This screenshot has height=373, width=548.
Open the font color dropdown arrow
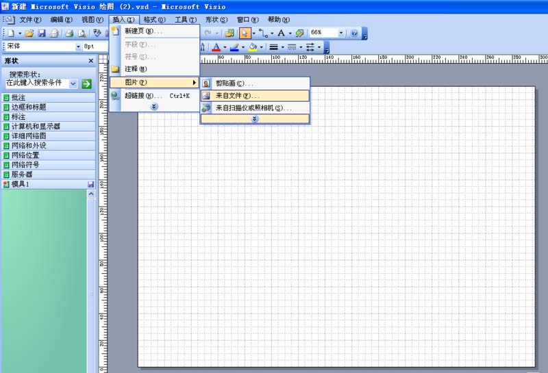pos(225,47)
